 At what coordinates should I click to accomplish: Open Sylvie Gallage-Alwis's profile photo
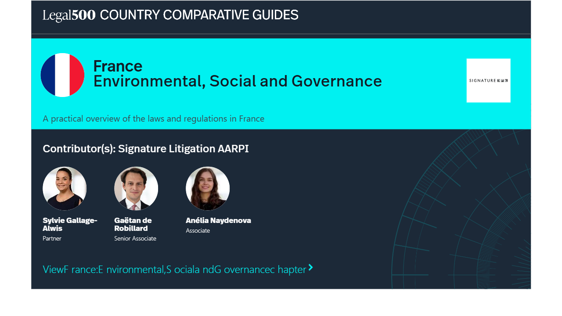click(65, 188)
